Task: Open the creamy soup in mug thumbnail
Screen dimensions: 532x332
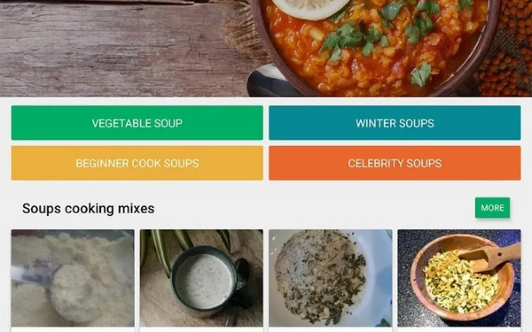Action: tap(201, 278)
